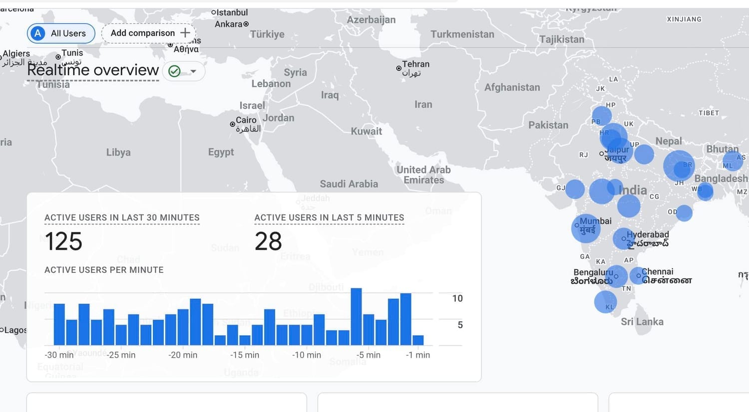
Task: Click the Add comparison button label
Action: pyautogui.click(x=143, y=33)
